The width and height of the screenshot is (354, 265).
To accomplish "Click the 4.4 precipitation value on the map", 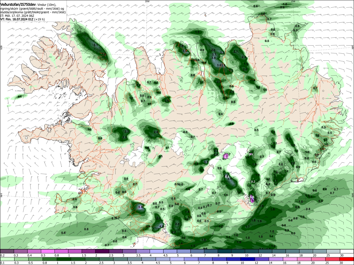I will [162, 226].
